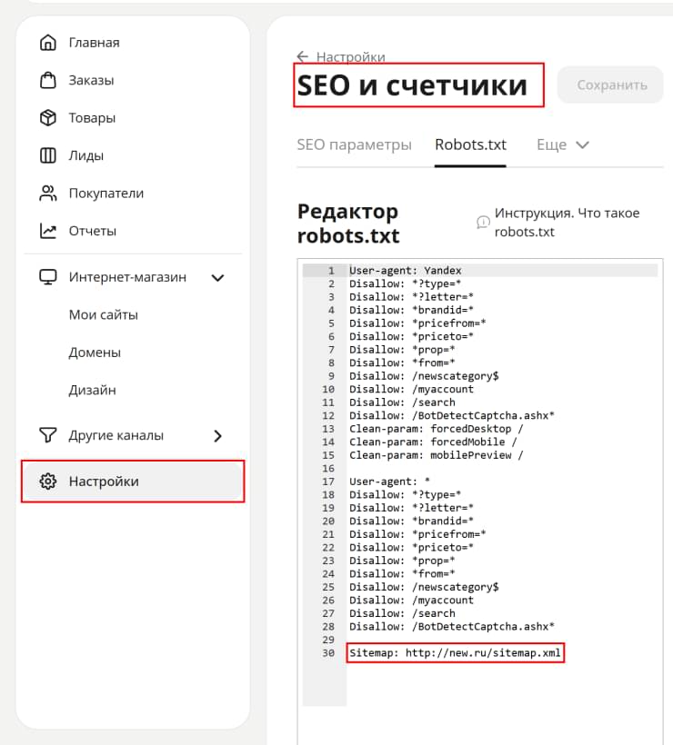
Task: Switch to SEO параметры tab
Action: pyautogui.click(x=355, y=144)
